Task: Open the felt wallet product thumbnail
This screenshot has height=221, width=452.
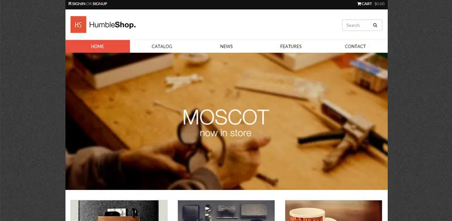Action: point(119,210)
